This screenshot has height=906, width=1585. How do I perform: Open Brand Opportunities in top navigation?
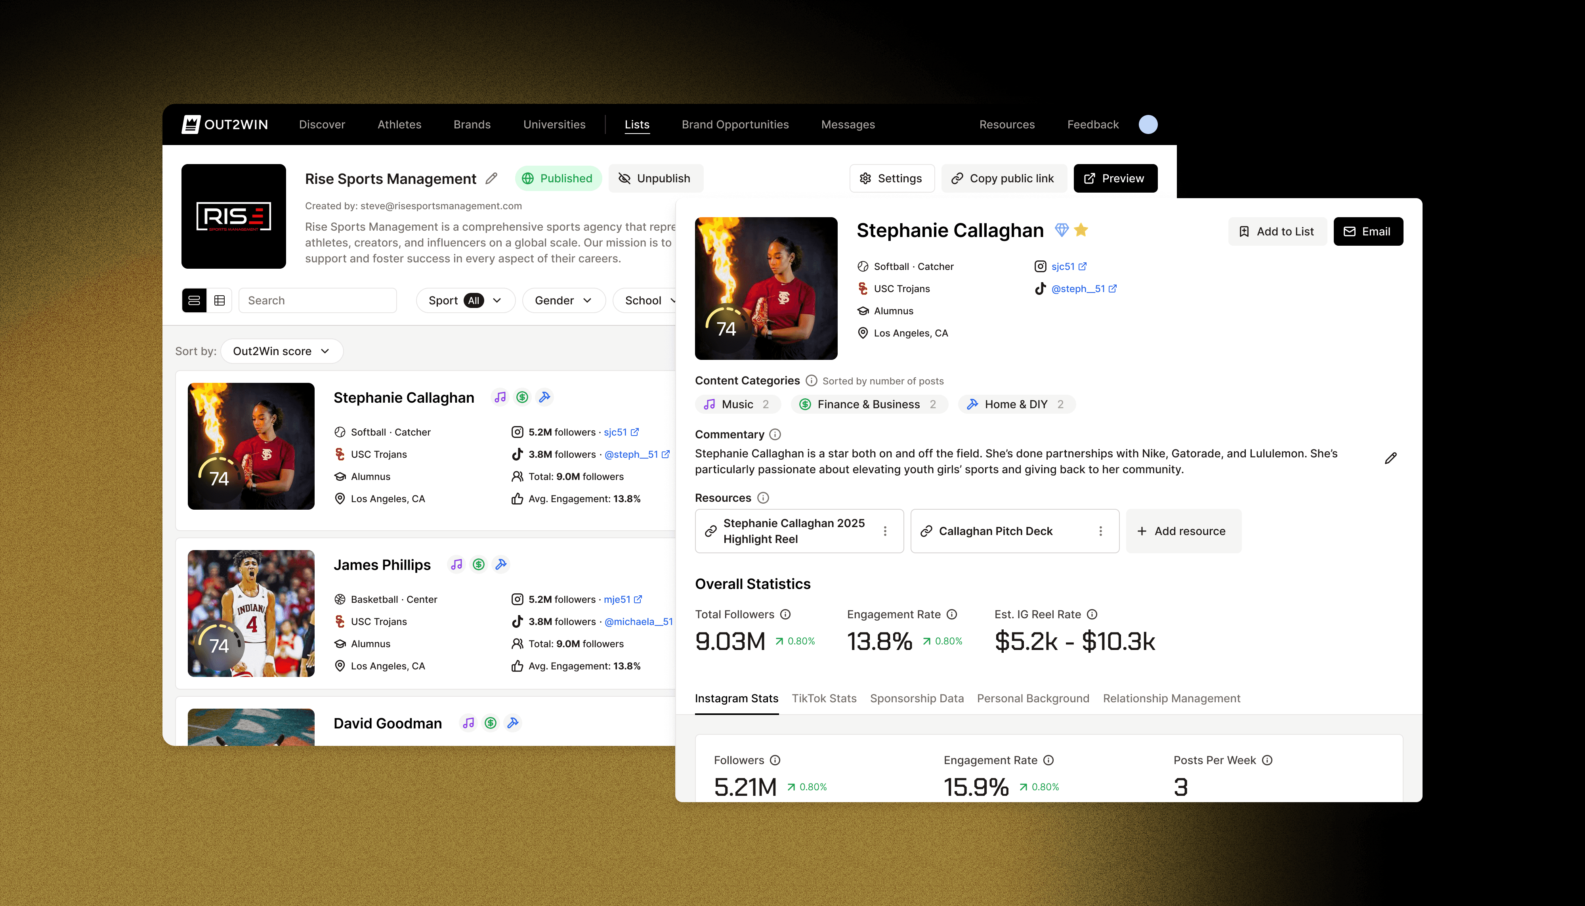click(x=735, y=124)
